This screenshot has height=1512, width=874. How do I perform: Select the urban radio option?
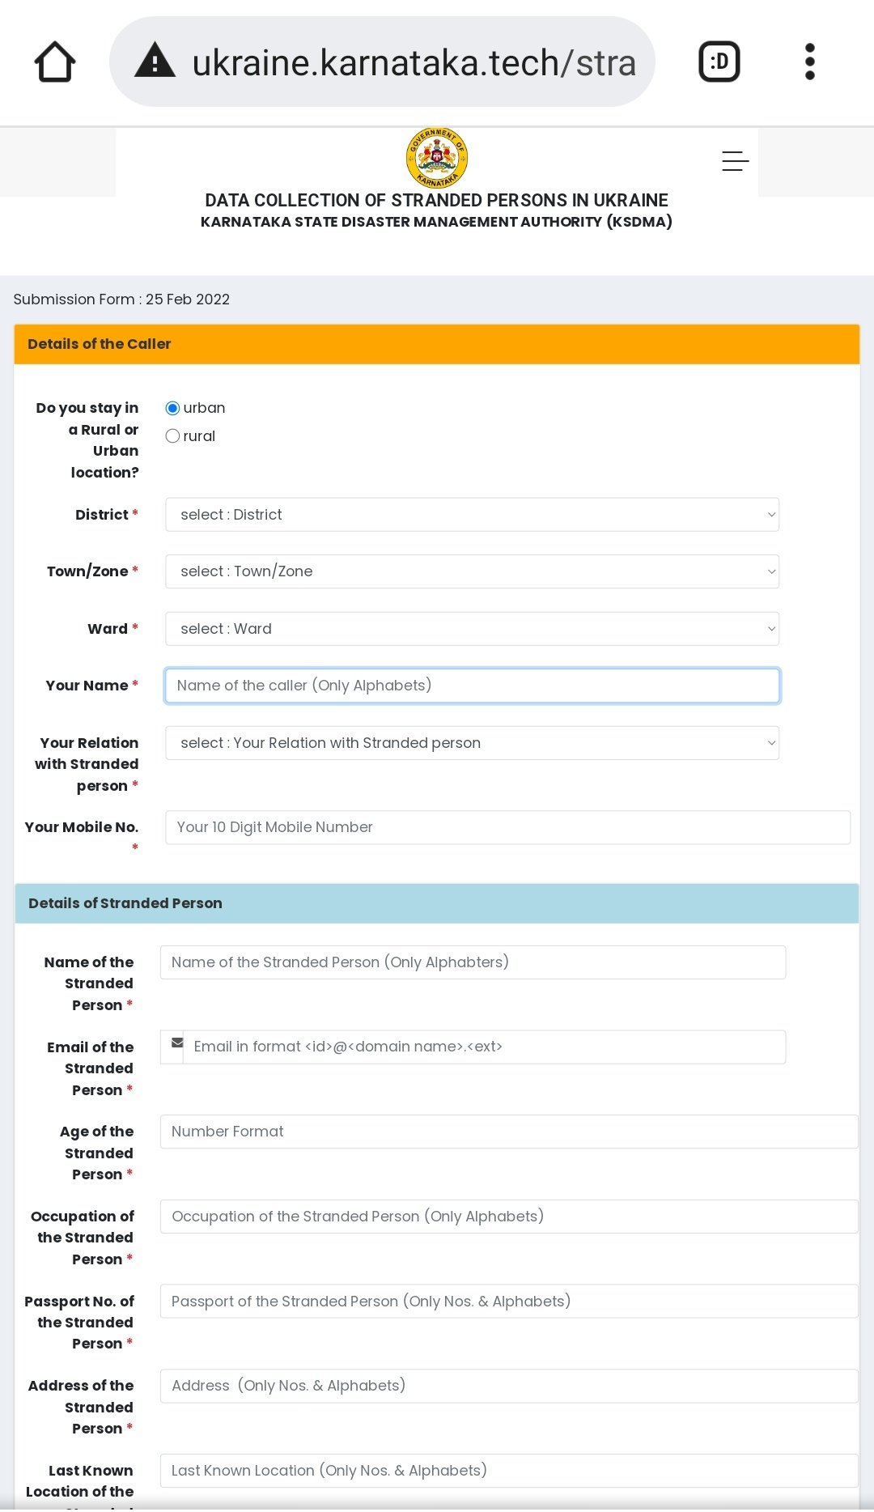pos(172,408)
